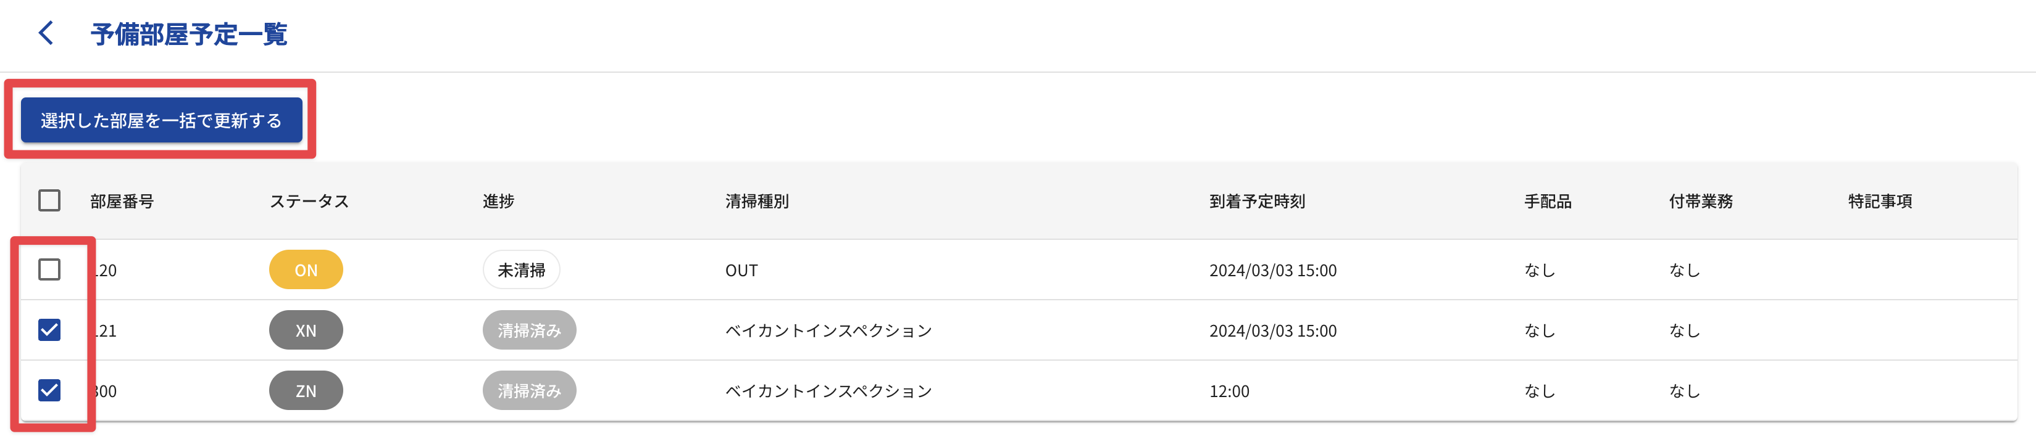
Task: Uncheck the ZN row checkbox
Action: pyautogui.click(x=49, y=390)
